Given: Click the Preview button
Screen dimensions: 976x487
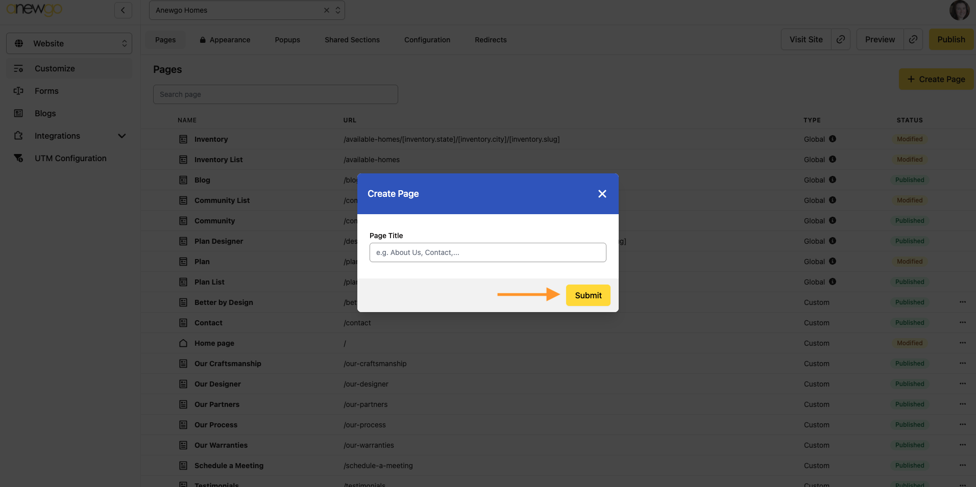Looking at the screenshot, I should 880,39.
